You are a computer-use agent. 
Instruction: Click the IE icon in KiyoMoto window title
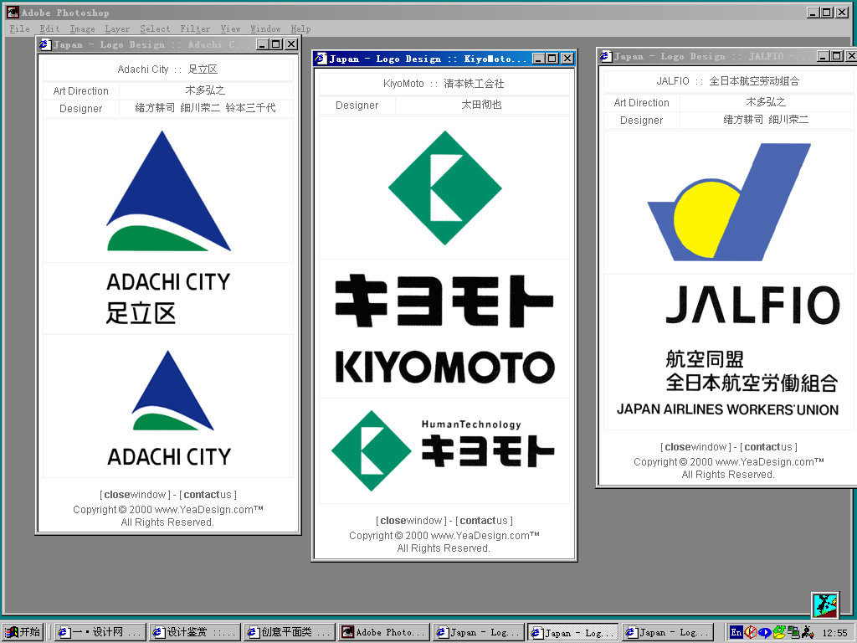pyautogui.click(x=321, y=59)
